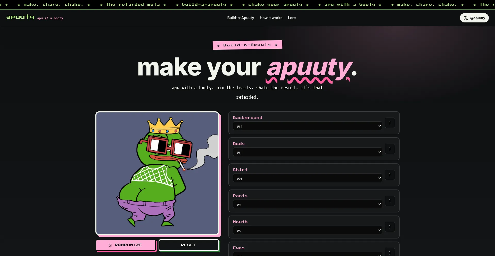Open the Build-a-Apuuty nav link

(x=241, y=18)
